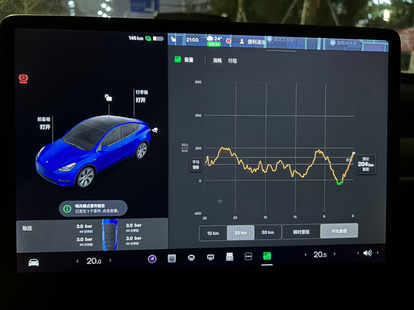The height and width of the screenshot is (310, 414).
Task: Increase passenger temperature from 20.5
Action: point(334,254)
